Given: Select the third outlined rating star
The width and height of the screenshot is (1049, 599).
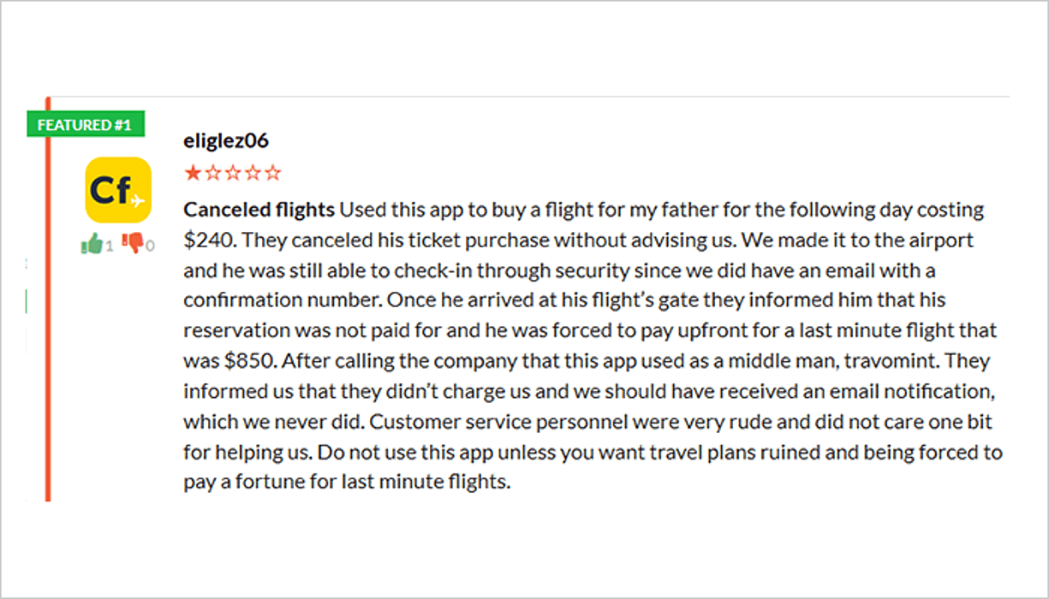Looking at the screenshot, I should (x=232, y=173).
